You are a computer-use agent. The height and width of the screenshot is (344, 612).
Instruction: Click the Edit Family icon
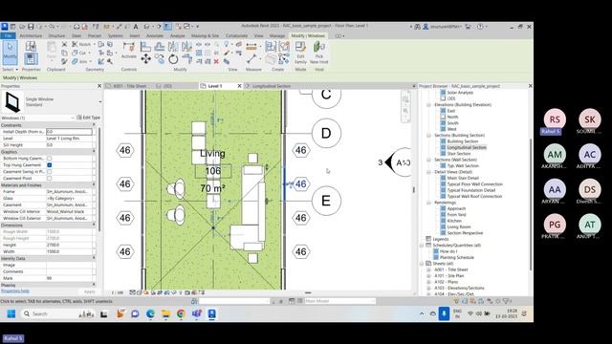(300, 53)
